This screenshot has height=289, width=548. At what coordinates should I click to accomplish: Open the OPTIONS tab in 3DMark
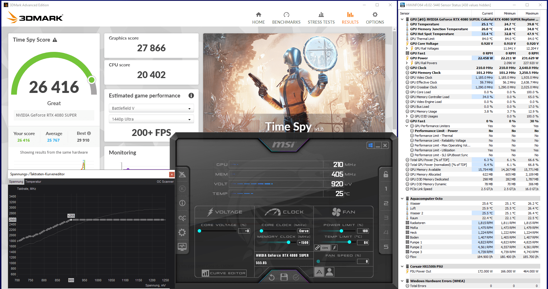pos(375,18)
